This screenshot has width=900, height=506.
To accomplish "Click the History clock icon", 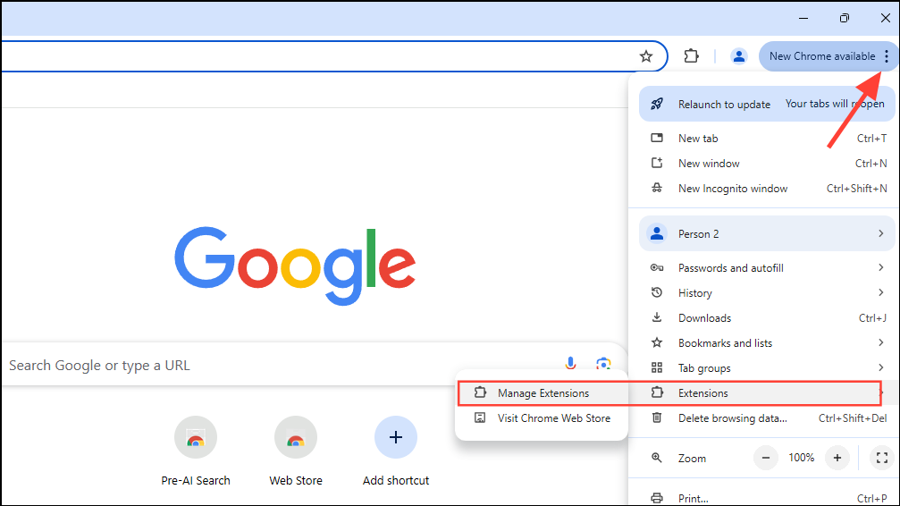I will tap(657, 292).
